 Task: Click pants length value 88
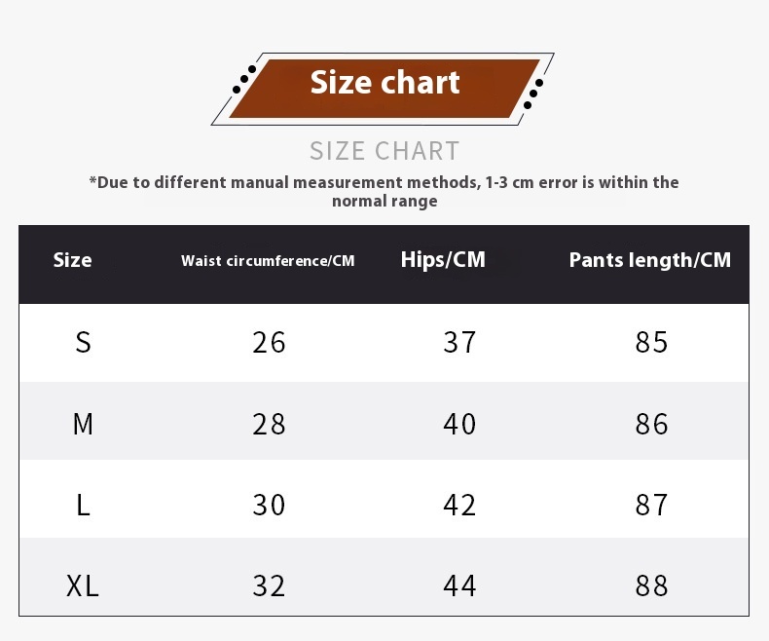click(x=651, y=586)
